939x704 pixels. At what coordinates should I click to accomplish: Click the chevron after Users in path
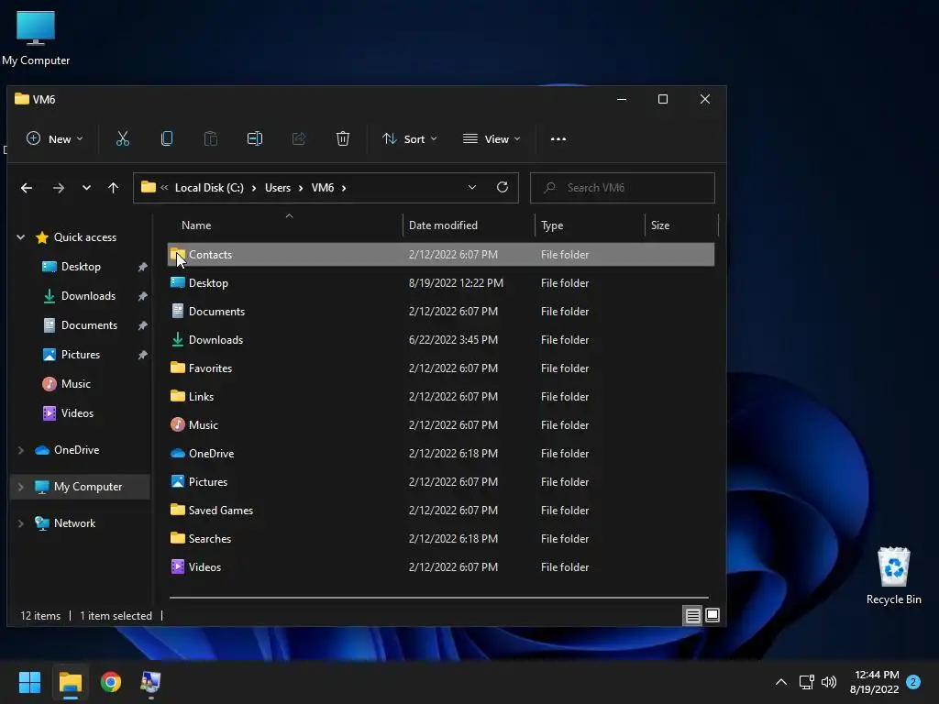pyautogui.click(x=301, y=188)
